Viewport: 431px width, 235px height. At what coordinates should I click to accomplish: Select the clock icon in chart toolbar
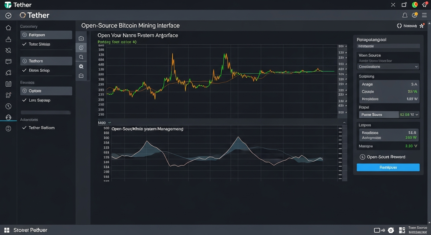pyautogui.click(x=81, y=48)
